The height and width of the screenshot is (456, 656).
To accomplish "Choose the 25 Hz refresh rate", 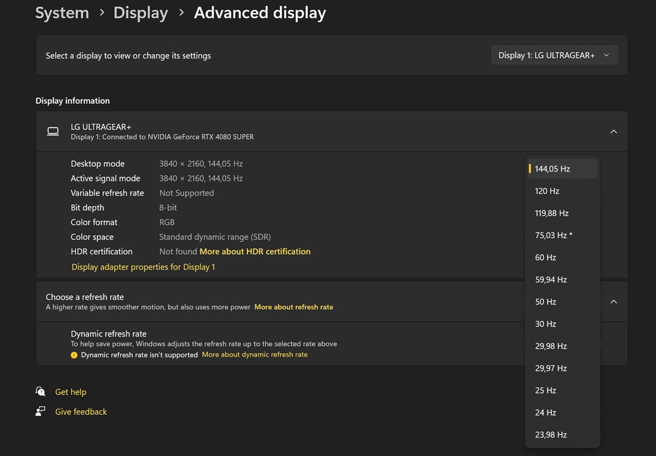I will [562, 391].
